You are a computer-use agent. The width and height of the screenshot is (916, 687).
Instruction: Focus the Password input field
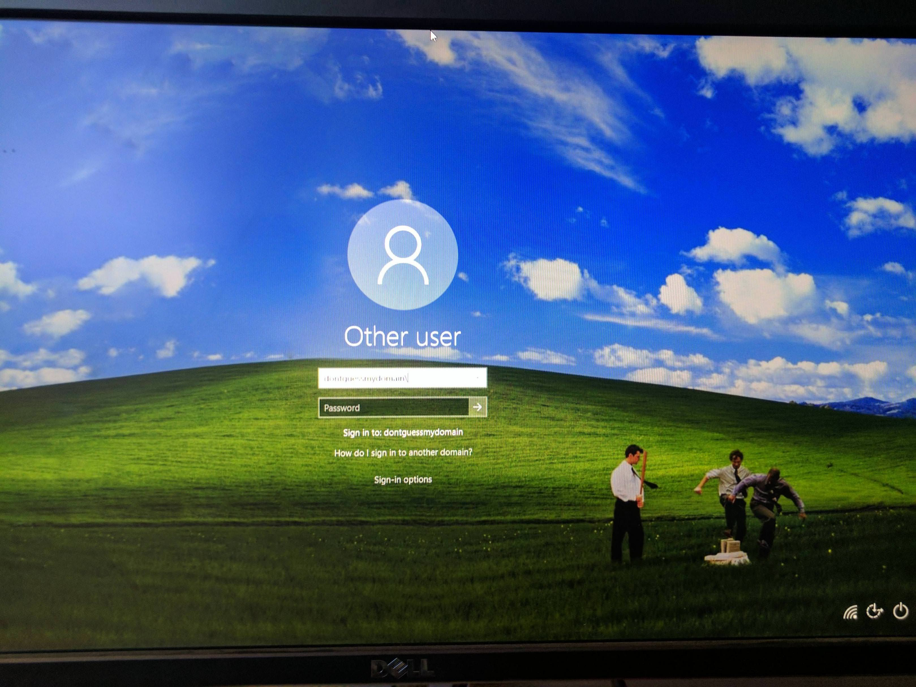394,408
